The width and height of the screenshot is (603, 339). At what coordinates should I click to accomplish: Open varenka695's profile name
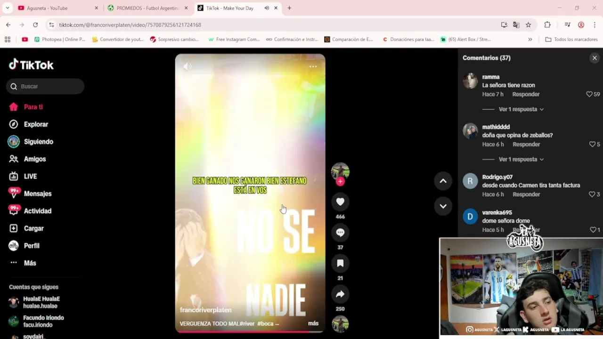[x=497, y=212]
